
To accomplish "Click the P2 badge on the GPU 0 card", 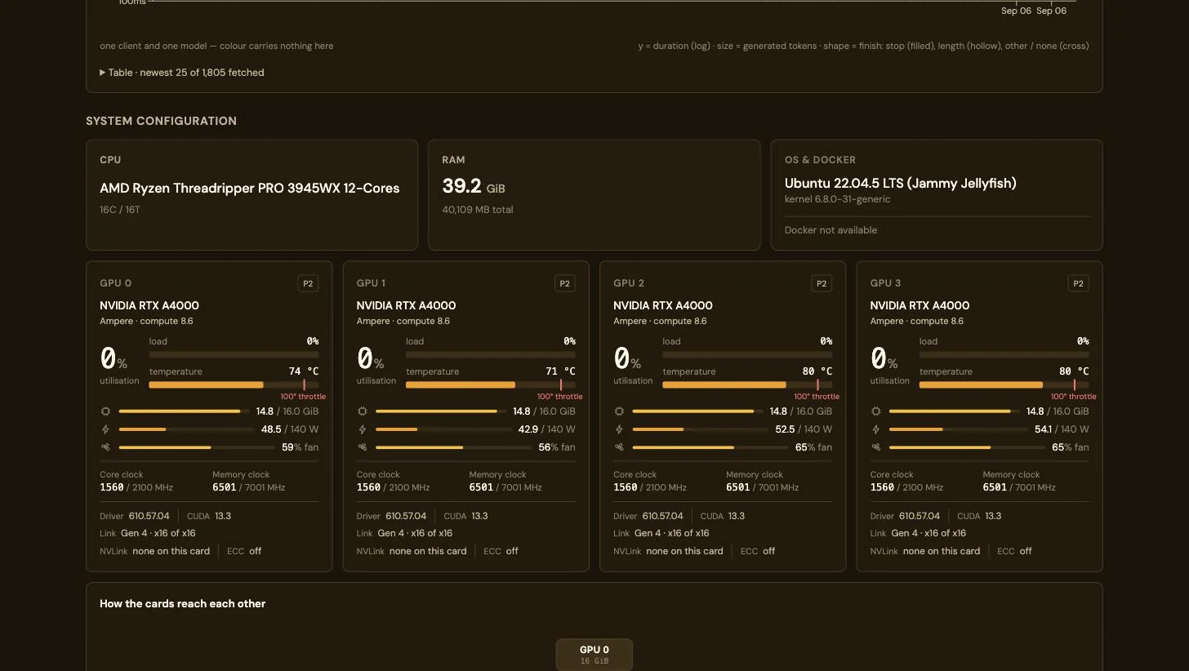I will 308,284.
